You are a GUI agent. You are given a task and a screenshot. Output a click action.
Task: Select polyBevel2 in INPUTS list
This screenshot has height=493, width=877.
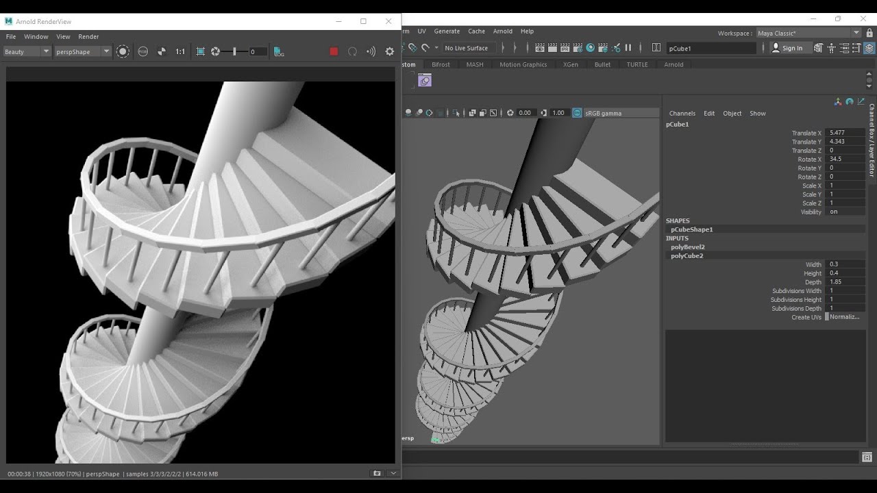[x=688, y=246]
